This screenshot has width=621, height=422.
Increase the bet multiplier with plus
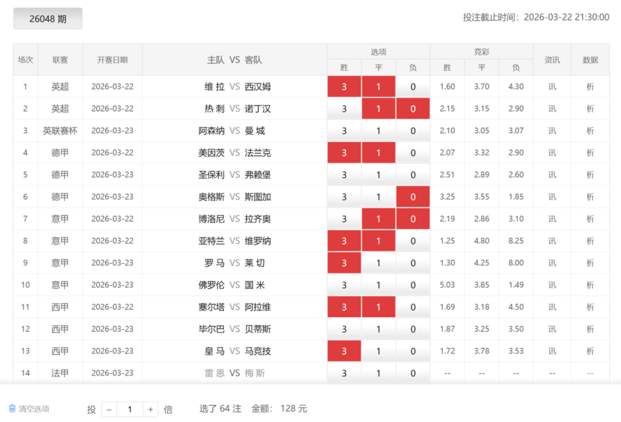click(151, 409)
